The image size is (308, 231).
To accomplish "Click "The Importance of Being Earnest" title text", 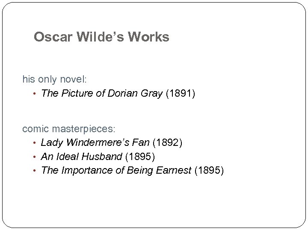I will click(x=116, y=171).
